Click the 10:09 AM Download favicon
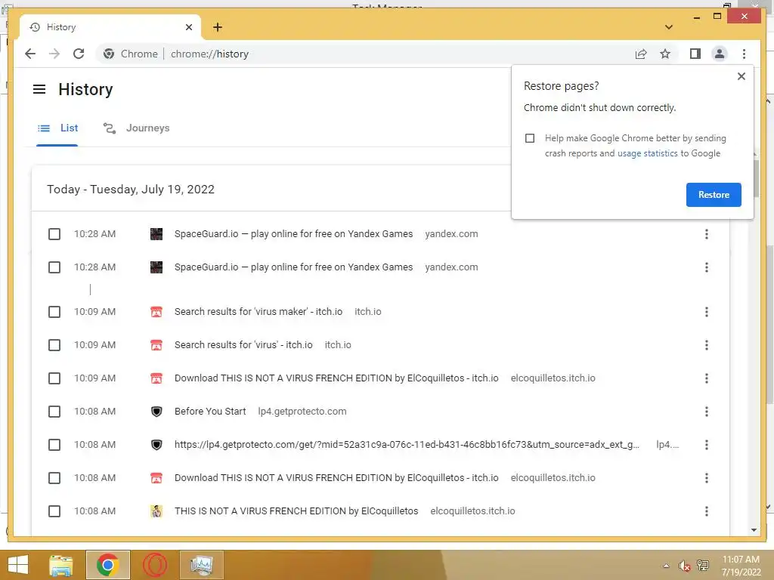The height and width of the screenshot is (580, 774). click(156, 378)
